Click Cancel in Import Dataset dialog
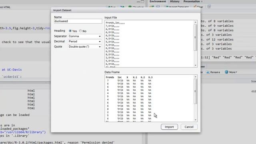This screenshot has width=256, height=144. (189, 127)
